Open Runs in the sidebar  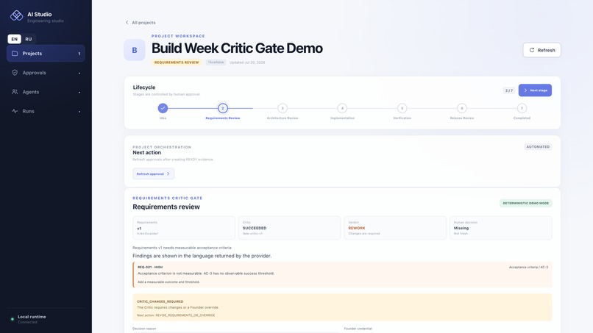[46, 111]
